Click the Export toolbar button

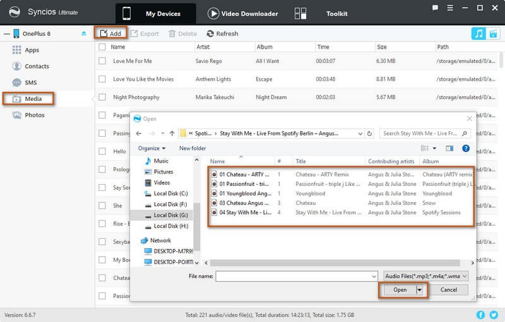pyautogui.click(x=145, y=33)
